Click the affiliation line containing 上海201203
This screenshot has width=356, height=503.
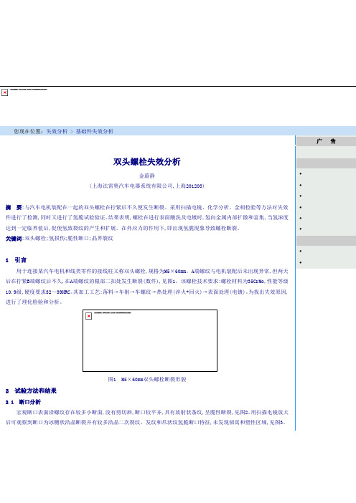[147, 186]
